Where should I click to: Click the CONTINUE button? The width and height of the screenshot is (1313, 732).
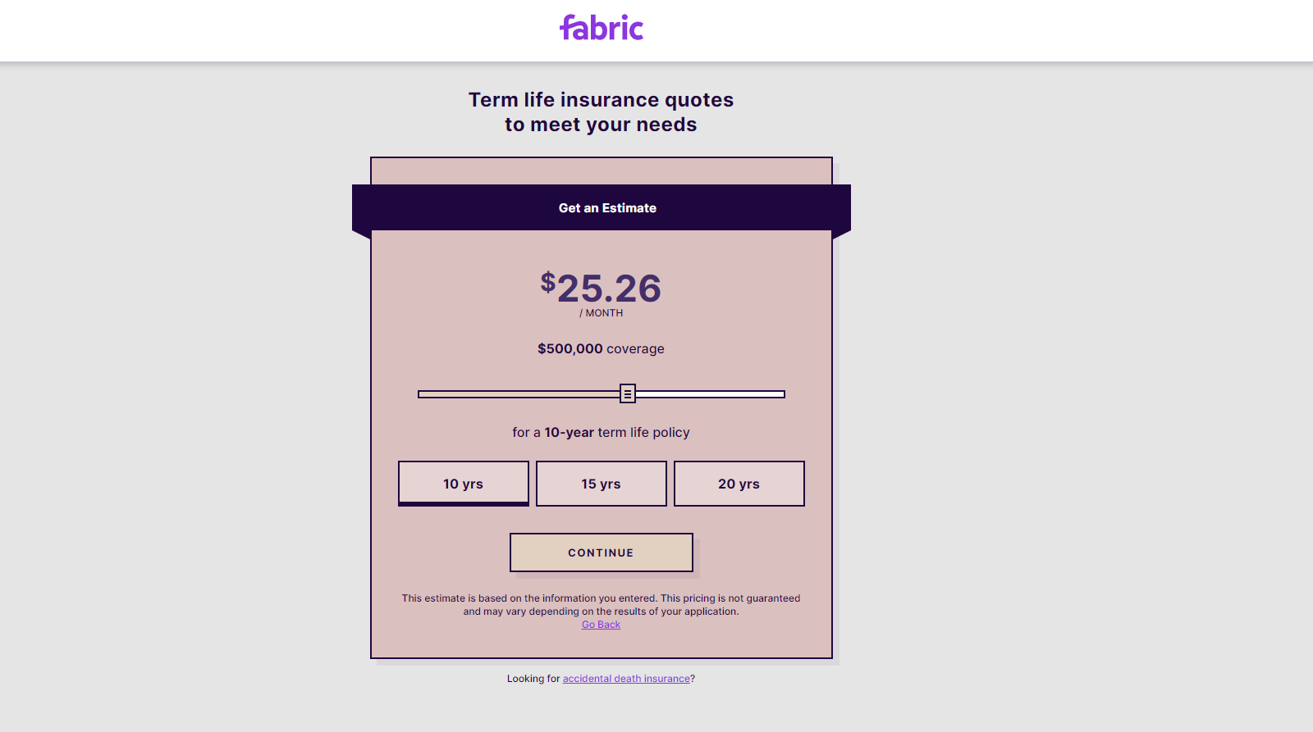pos(602,552)
